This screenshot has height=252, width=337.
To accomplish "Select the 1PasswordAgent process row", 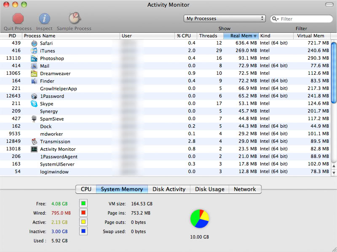I will click(x=165, y=157).
